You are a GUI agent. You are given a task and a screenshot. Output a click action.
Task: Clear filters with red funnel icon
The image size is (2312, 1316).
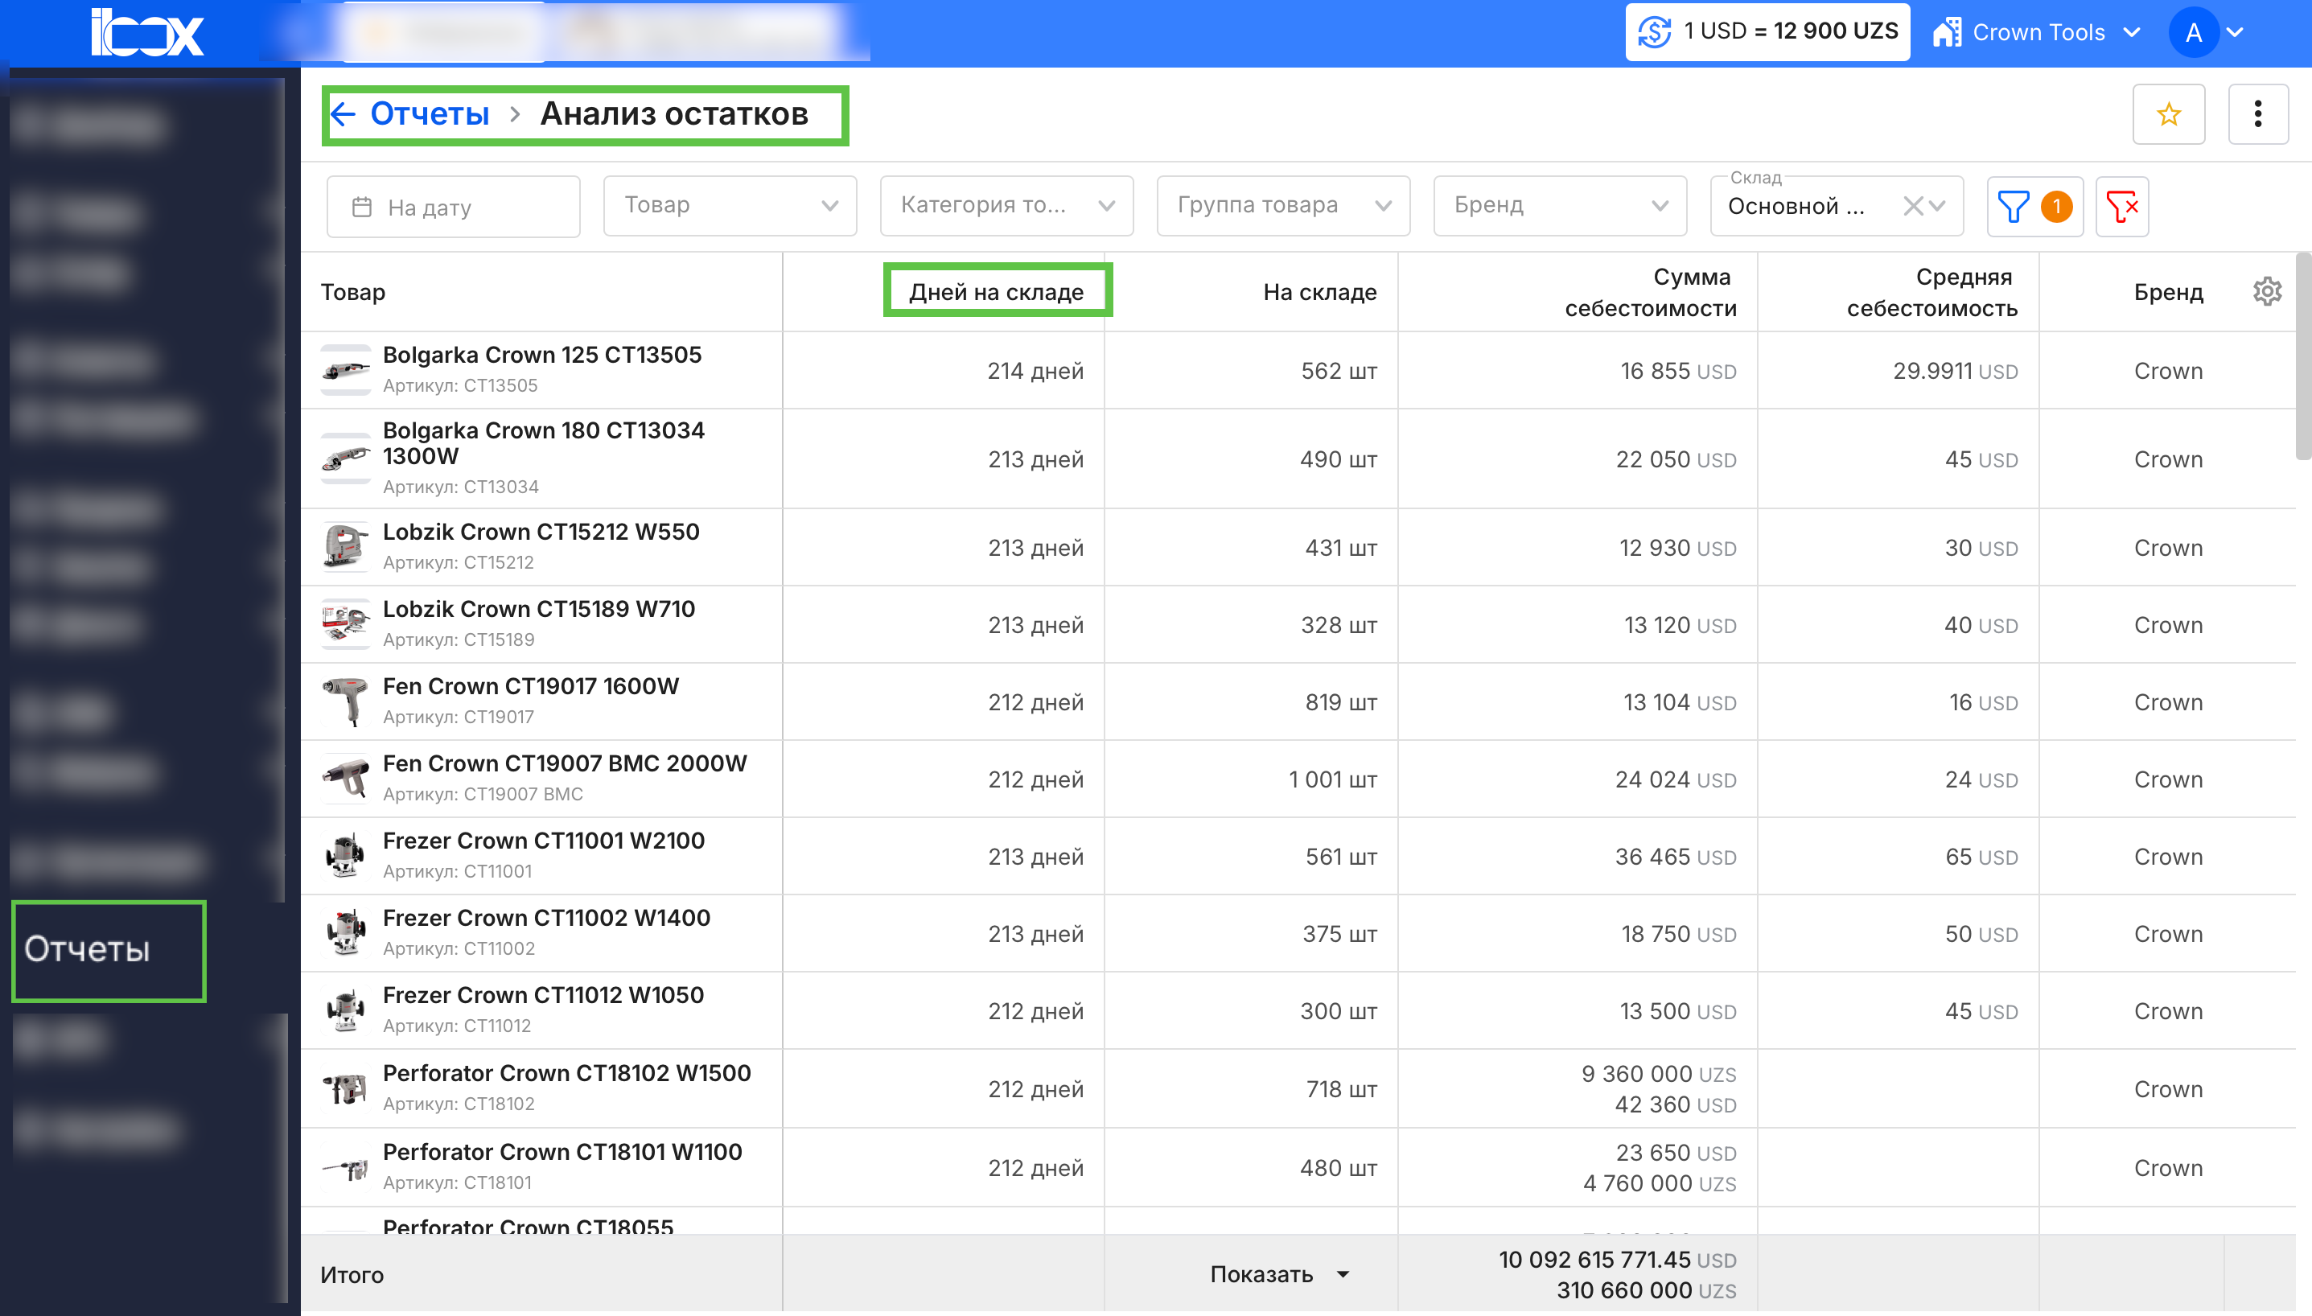click(x=2121, y=207)
